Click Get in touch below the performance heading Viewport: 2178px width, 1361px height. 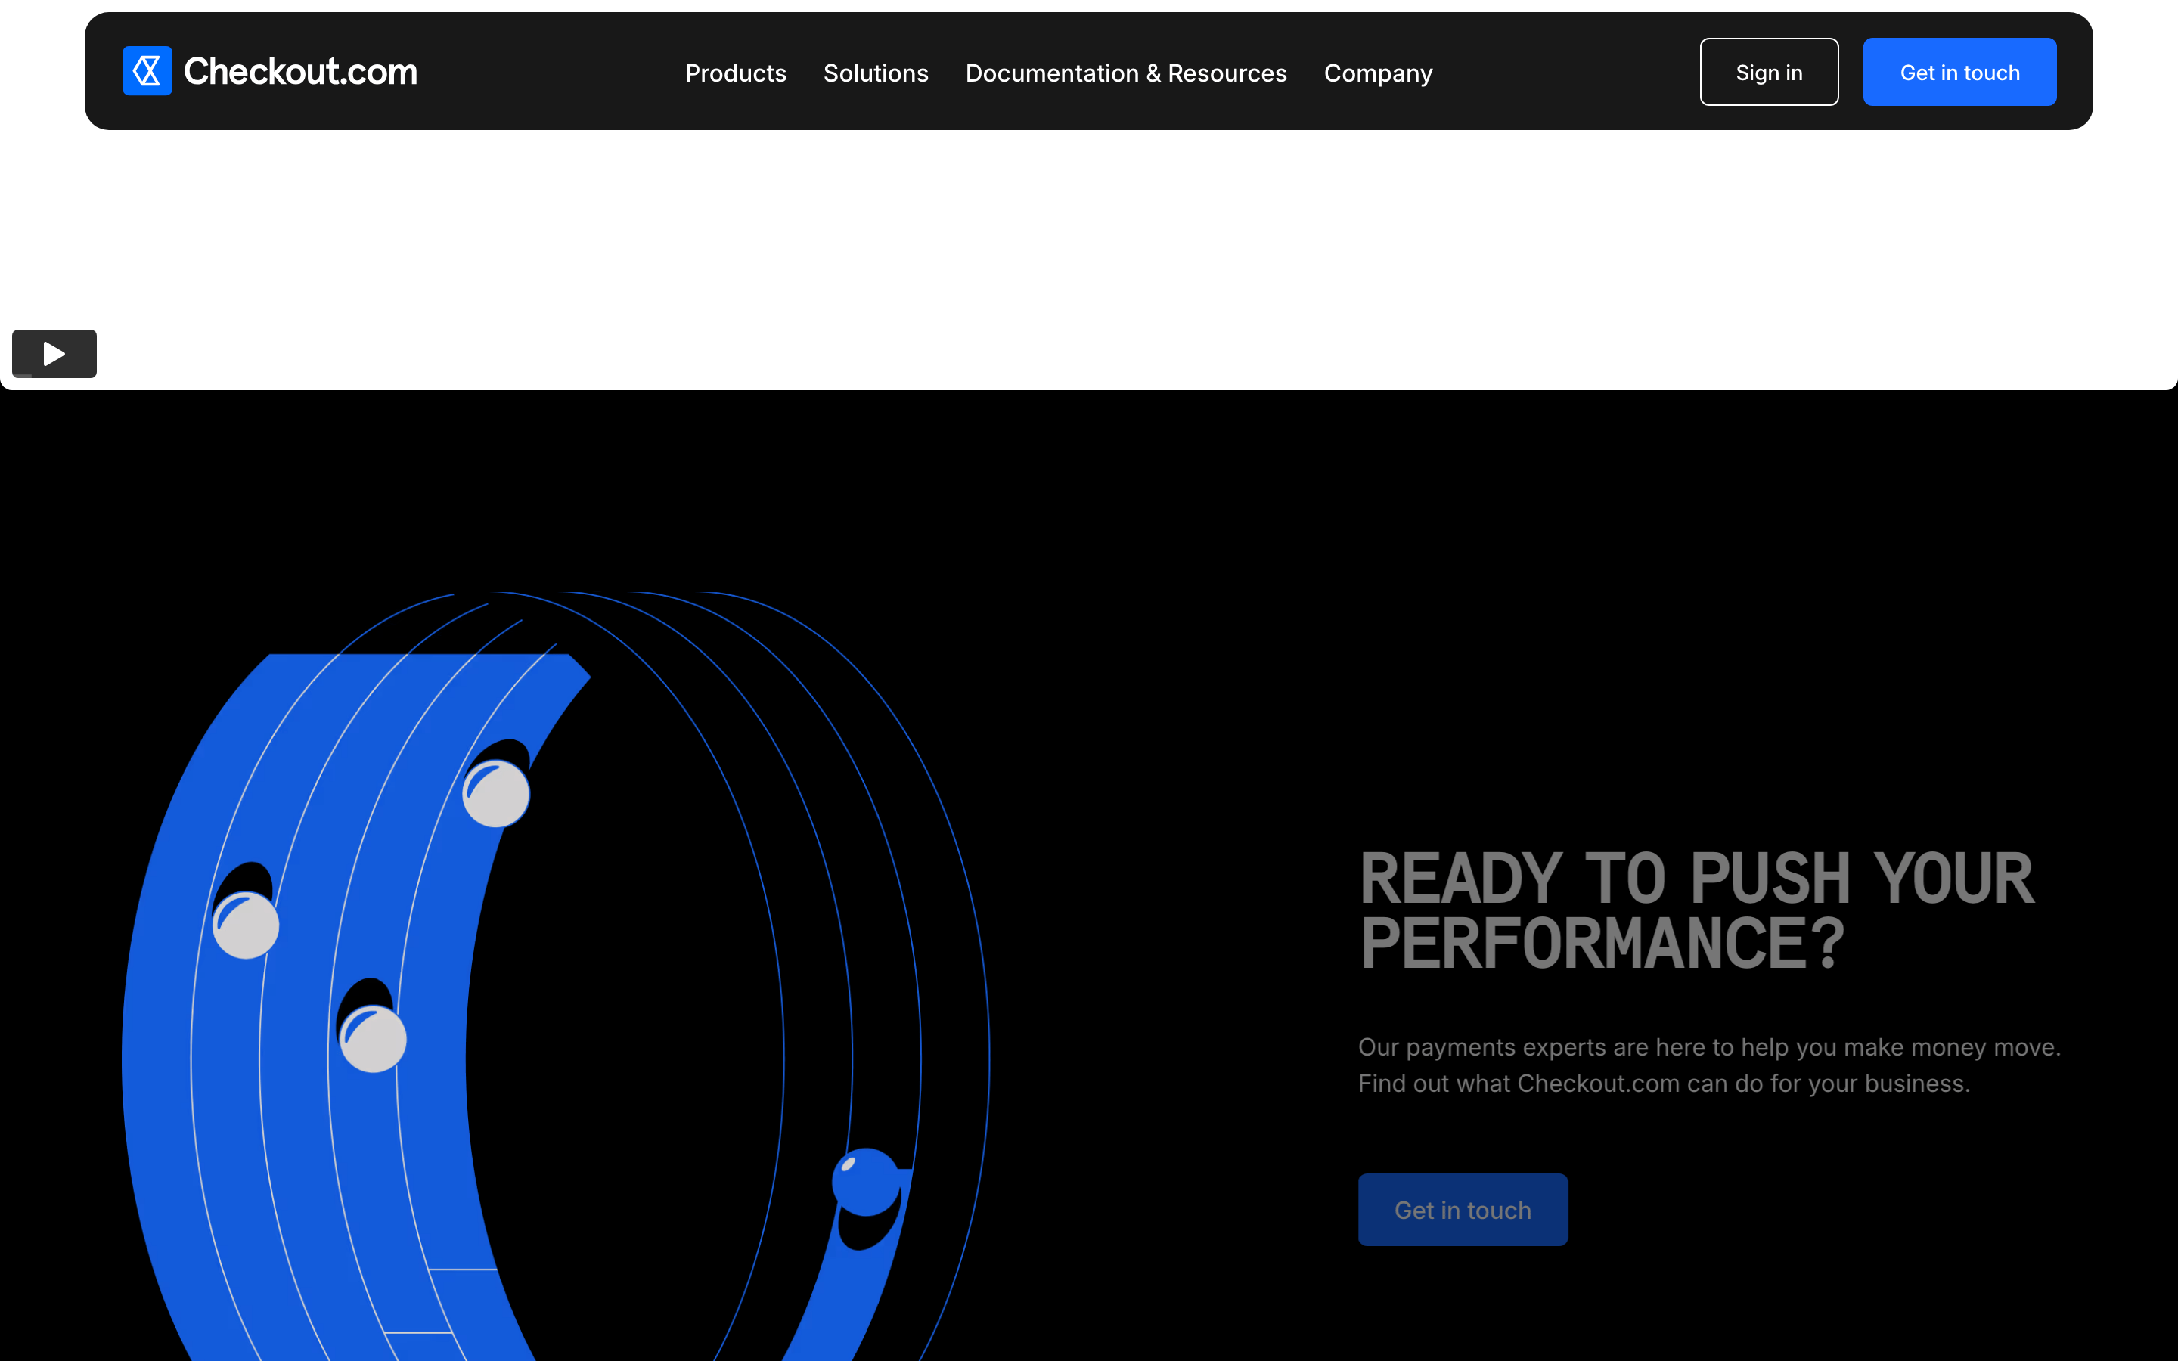1463,1210
